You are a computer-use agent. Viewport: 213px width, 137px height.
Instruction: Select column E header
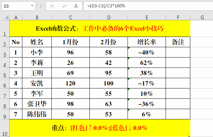(x=147, y=17)
